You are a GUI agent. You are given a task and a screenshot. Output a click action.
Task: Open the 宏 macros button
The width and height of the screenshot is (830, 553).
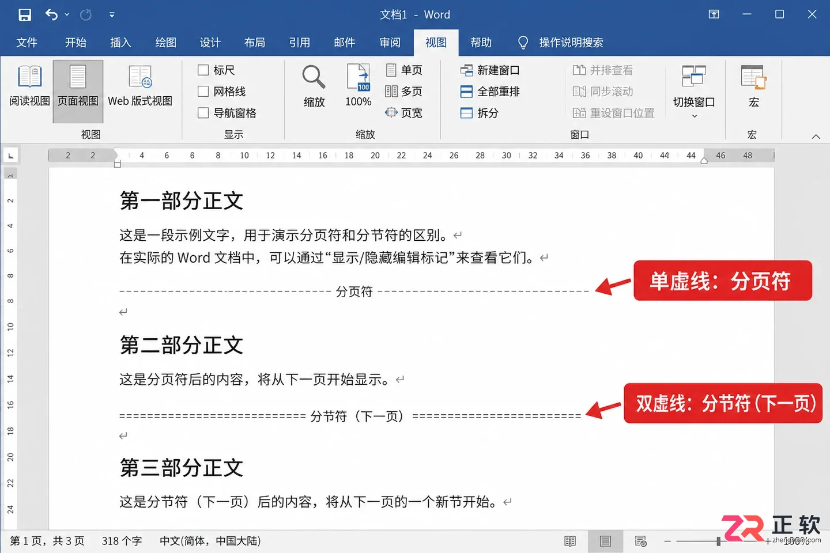(753, 86)
